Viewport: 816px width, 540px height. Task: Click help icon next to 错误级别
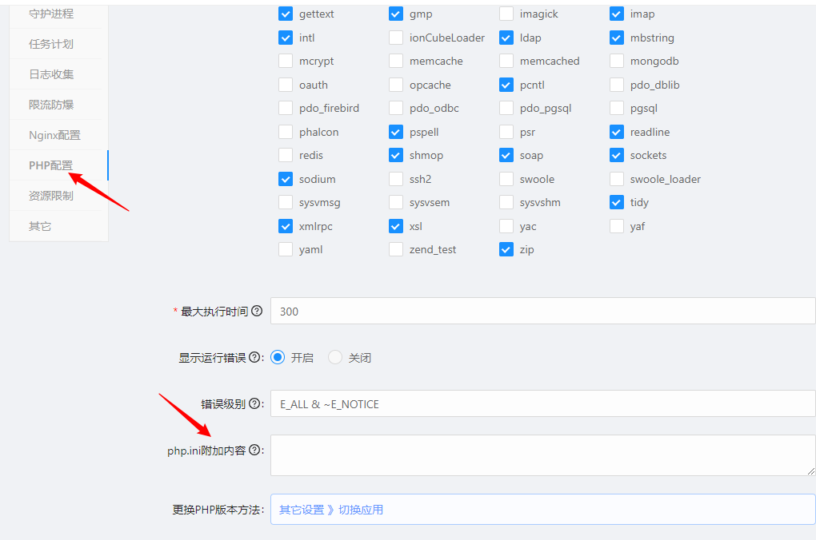click(254, 404)
